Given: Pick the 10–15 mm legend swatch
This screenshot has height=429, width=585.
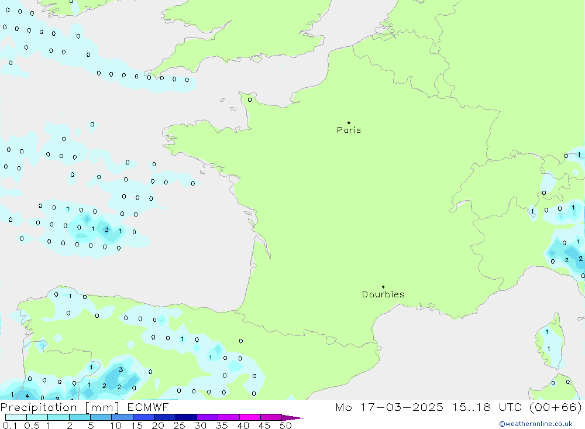Looking at the screenshot, I should (122, 417).
